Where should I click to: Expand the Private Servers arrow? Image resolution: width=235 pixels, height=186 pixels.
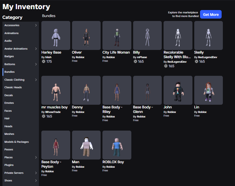(36, 173)
